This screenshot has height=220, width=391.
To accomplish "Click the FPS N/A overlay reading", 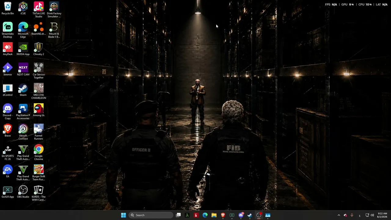I will tap(331, 5).
